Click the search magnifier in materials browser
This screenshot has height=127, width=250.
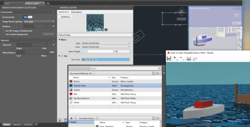pyautogui.click(x=159, y=68)
